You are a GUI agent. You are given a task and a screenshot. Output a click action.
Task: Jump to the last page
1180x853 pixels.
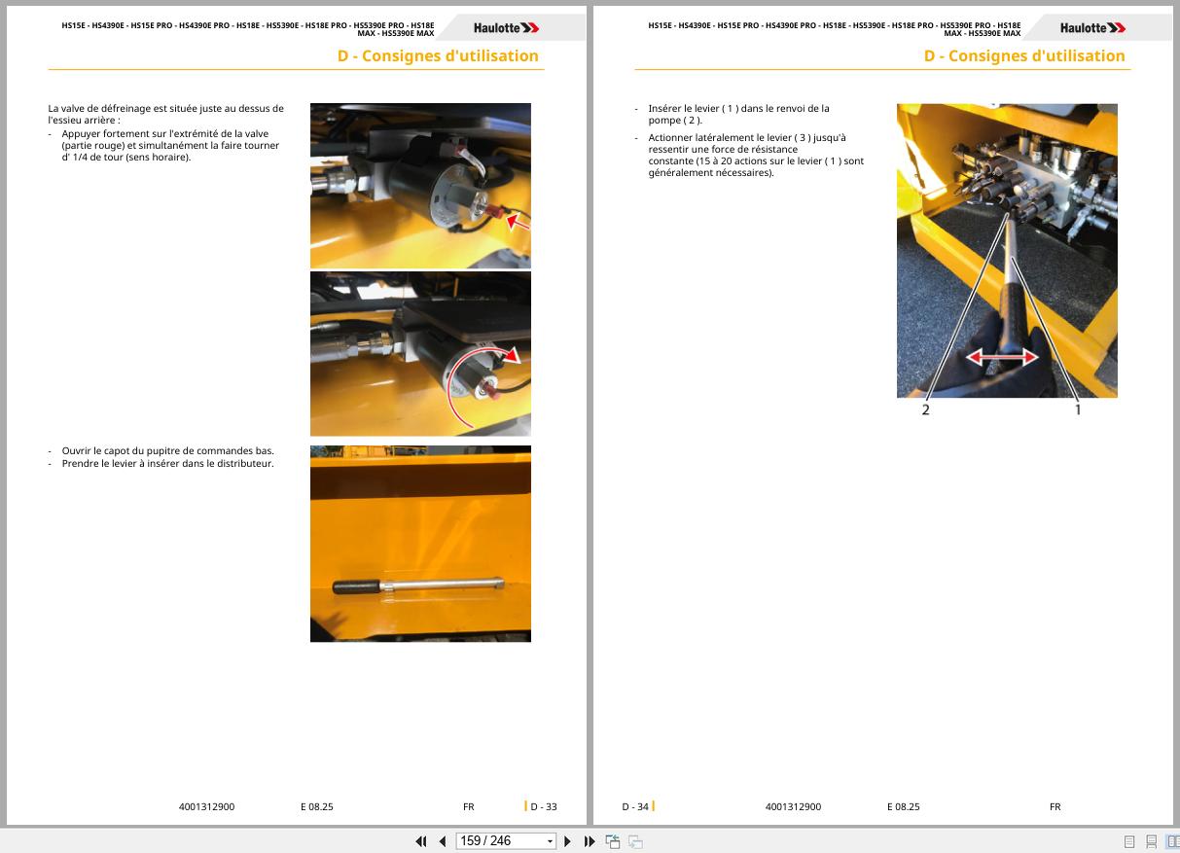[x=590, y=841]
